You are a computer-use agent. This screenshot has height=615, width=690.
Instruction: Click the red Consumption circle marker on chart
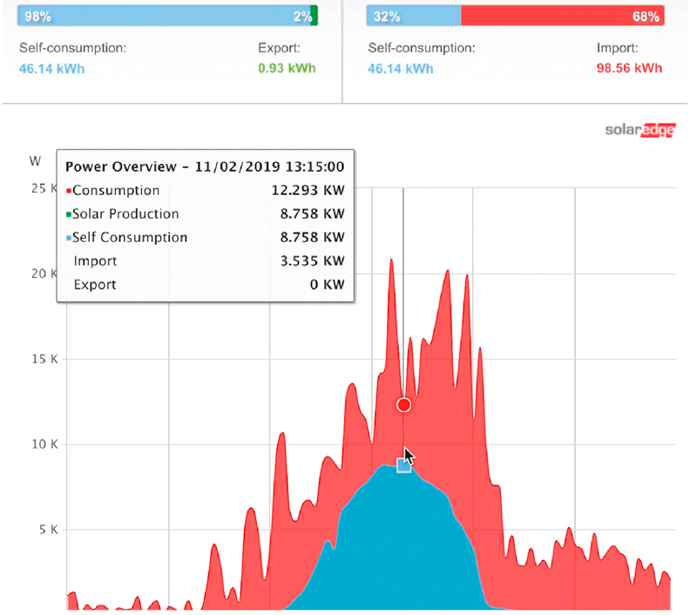coord(403,405)
